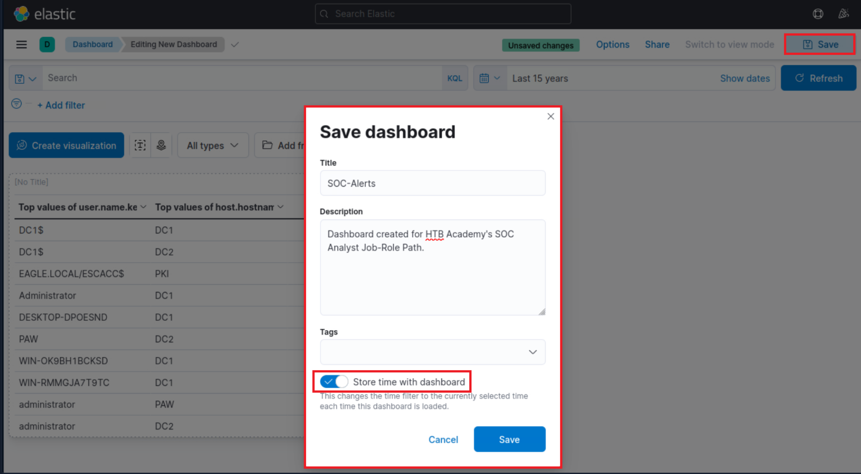Viewport: 861px width, 474px height.
Task: Switch query language via KQL button
Action: 454,79
